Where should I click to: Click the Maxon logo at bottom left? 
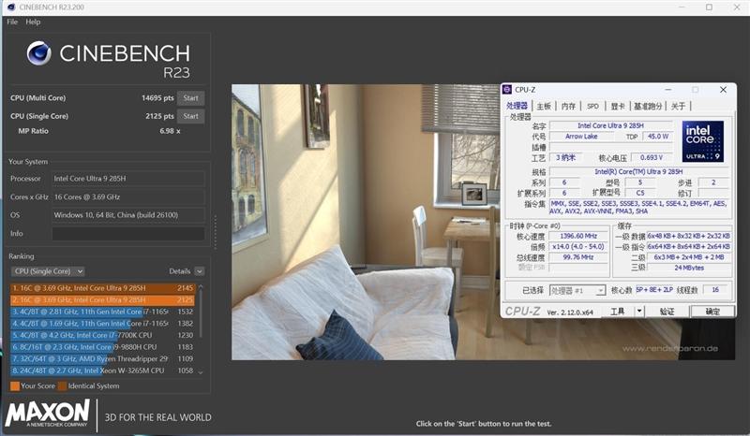point(48,414)
